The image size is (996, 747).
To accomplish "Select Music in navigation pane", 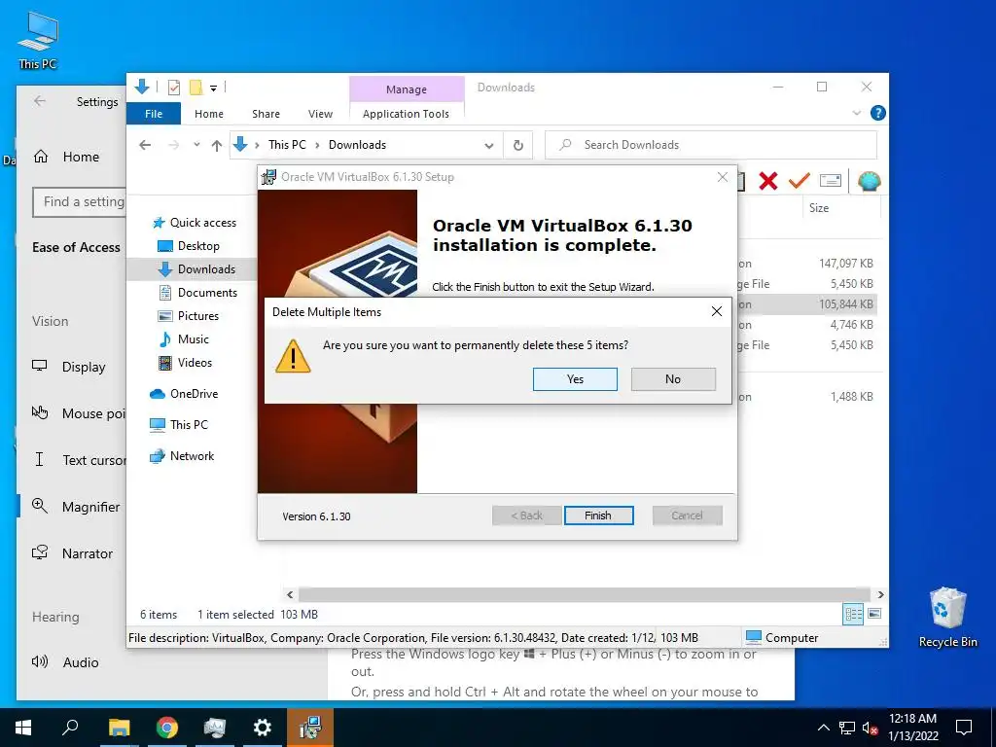I will tap(184, 339).
